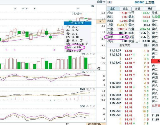The height and width of the screenshot is (125, 160).
Task: Click the 600460 士兰微 stock title
Action: 145,2
